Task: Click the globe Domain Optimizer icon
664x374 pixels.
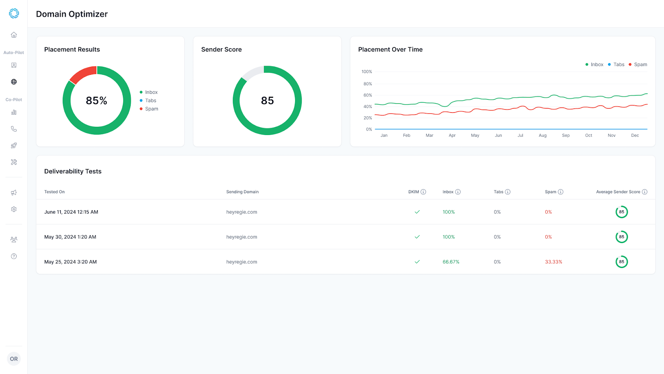Action: [x=14, y=82]
